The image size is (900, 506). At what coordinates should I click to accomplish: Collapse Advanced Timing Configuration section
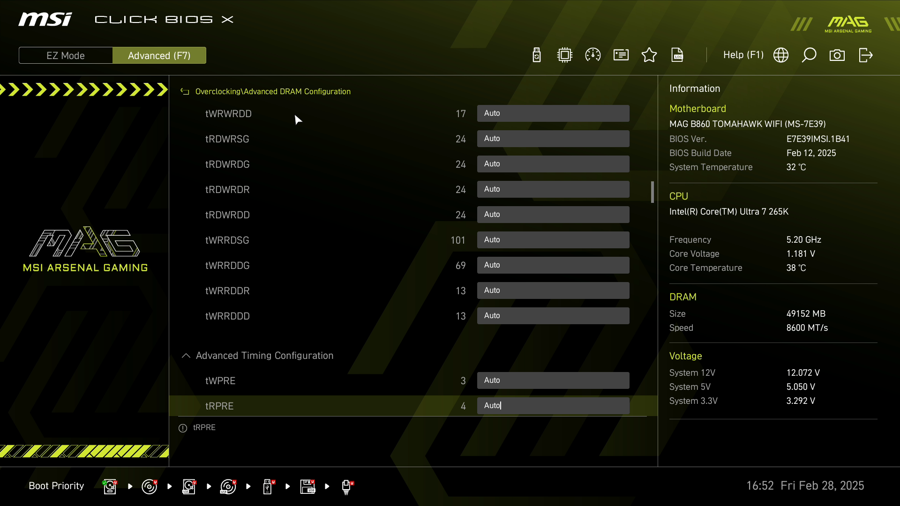coord(186,356)
